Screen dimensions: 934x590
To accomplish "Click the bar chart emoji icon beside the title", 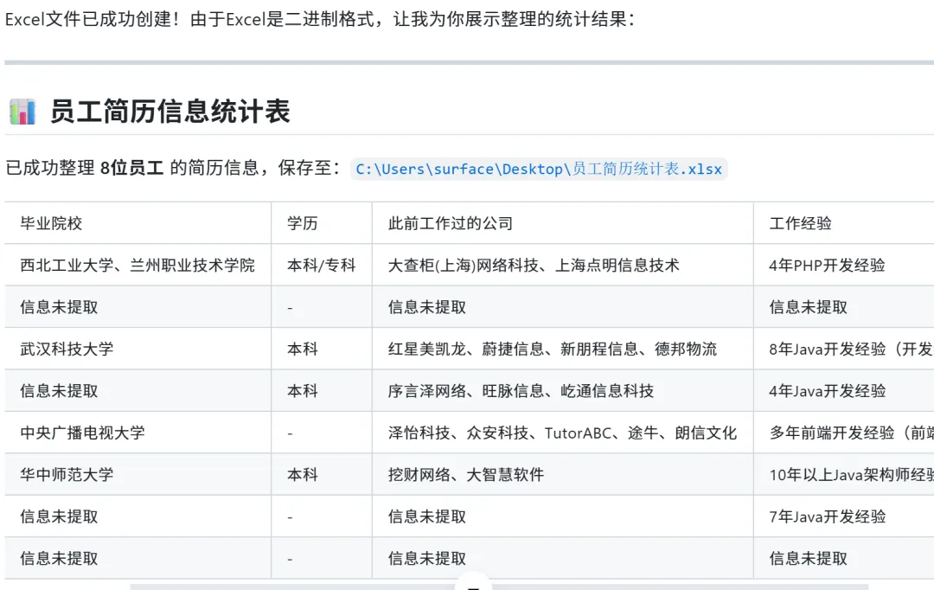I will point(22,112).
